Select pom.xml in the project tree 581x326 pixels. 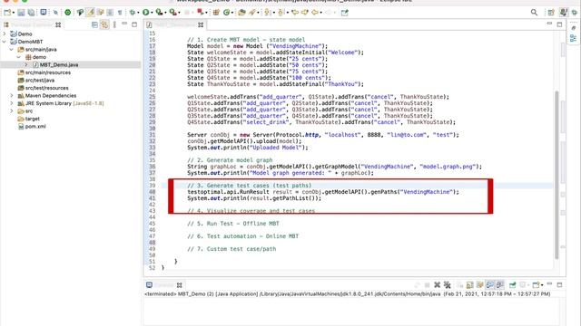click(x=35, y=127)
